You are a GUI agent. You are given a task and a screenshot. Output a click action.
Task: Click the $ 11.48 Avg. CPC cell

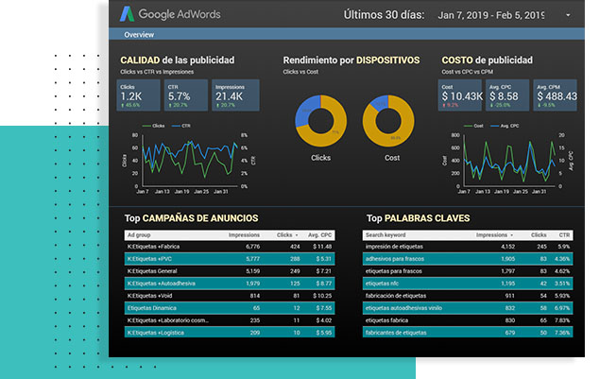coord(322,247)
